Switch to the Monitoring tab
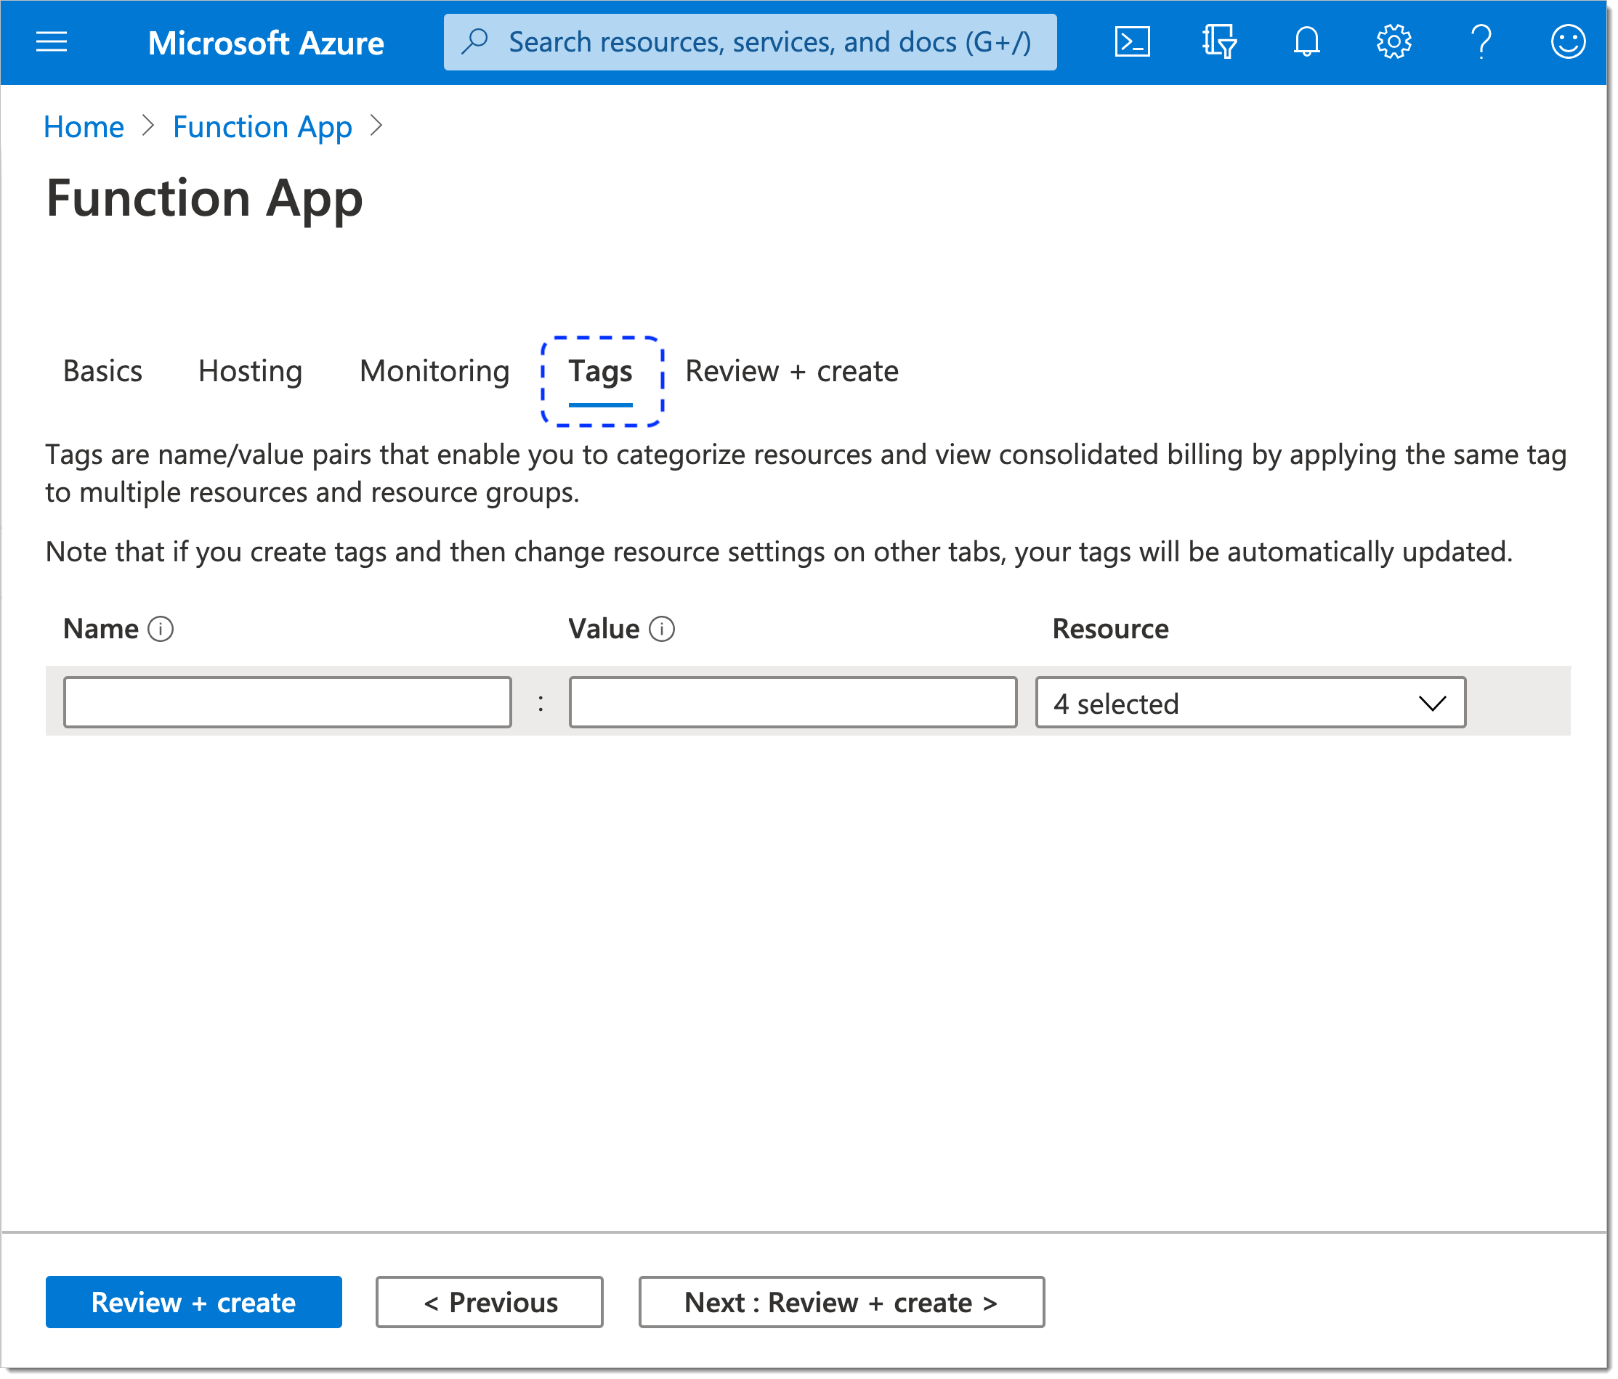Image resolution: width=1618 pixels, height=1379 pixels. click(x=434, y=372)
